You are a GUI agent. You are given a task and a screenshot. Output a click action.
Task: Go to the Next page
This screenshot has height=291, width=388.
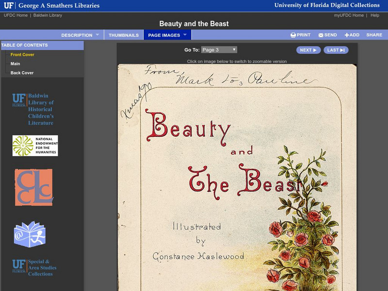(308, 50)
